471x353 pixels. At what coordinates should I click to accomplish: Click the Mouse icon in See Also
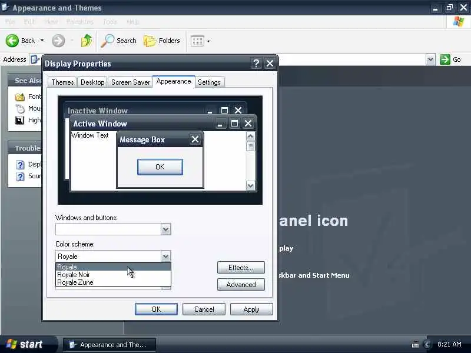(20, 109)
